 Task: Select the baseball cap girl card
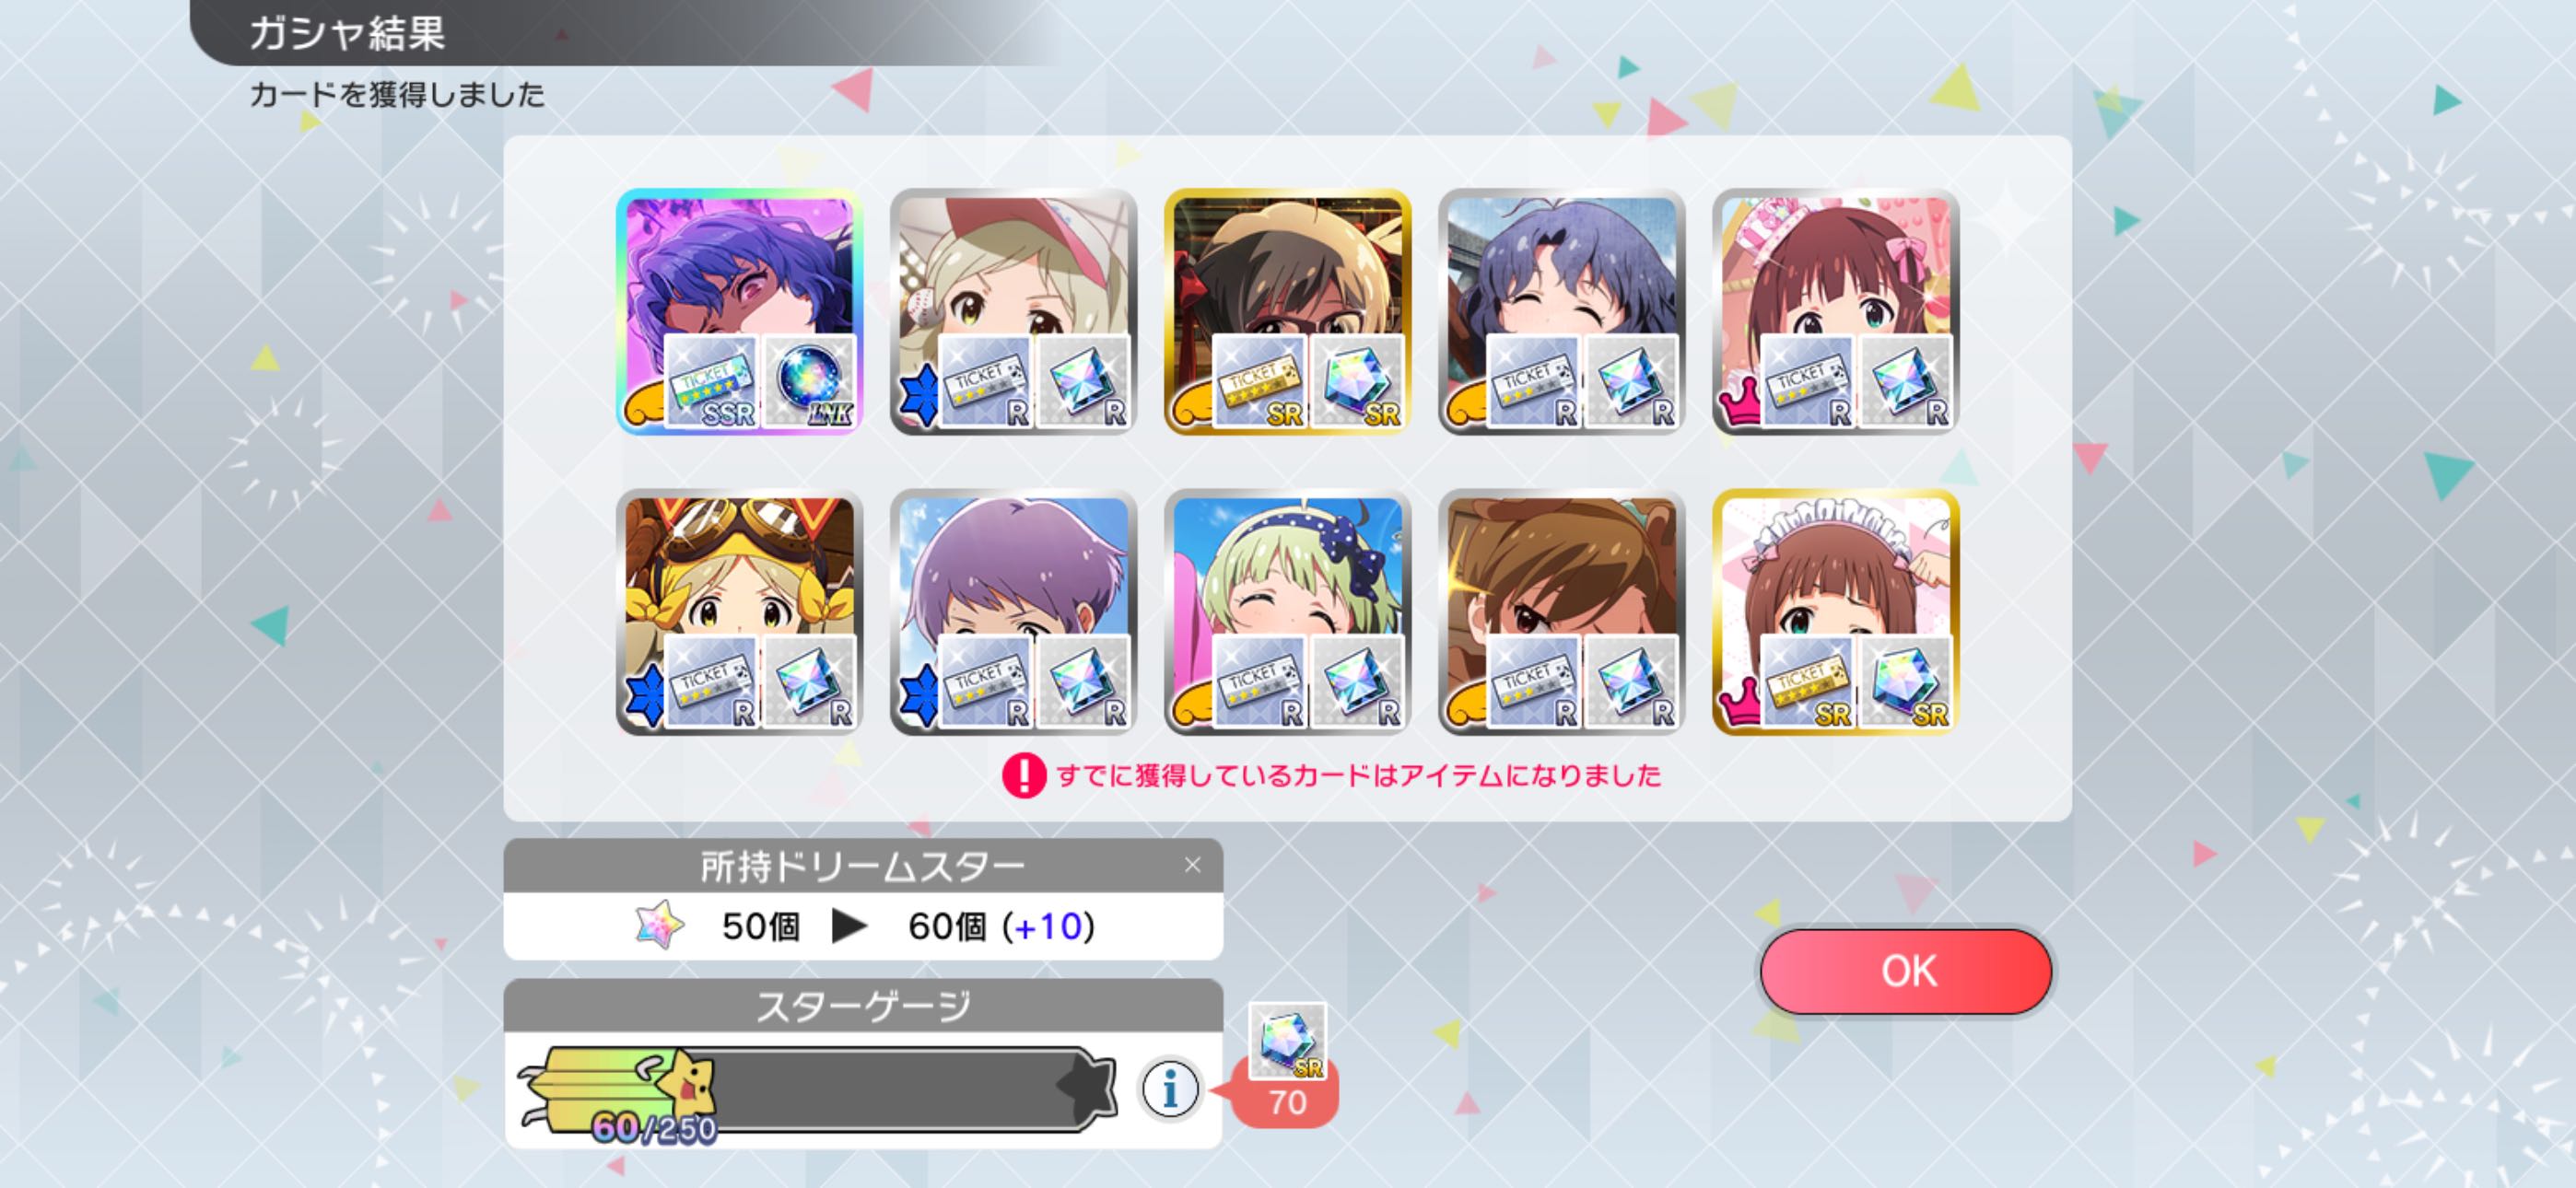coord(1013,312)
